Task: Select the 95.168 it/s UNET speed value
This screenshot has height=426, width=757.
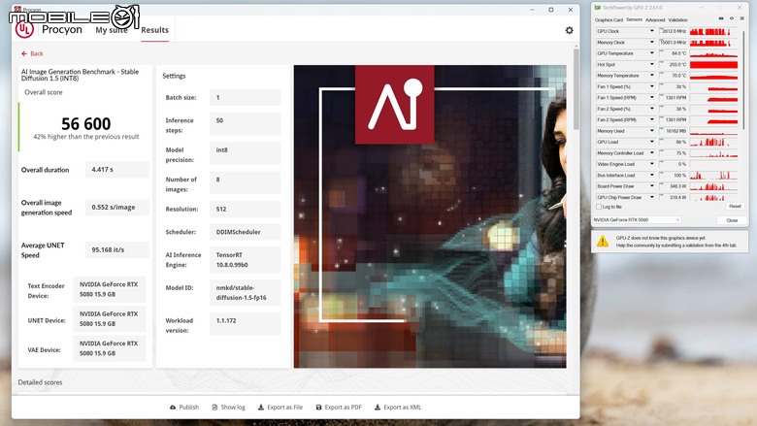Action: (x=117, y=250)
